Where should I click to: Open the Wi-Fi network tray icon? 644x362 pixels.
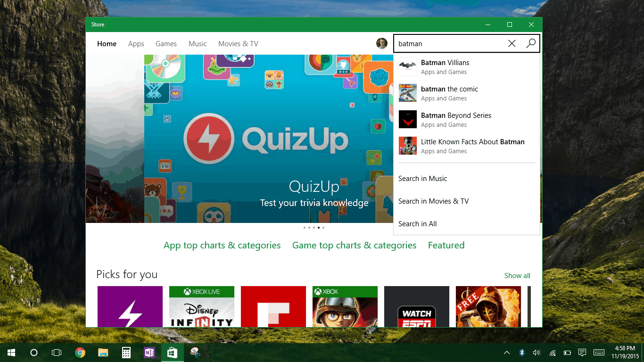pos(552,352)
